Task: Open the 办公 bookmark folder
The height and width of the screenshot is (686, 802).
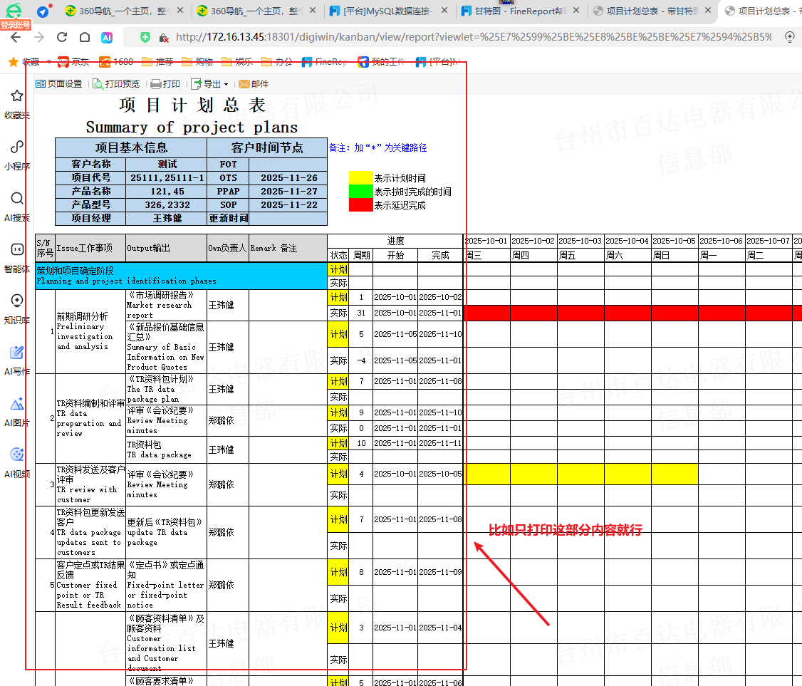Action: coord(276,62)
